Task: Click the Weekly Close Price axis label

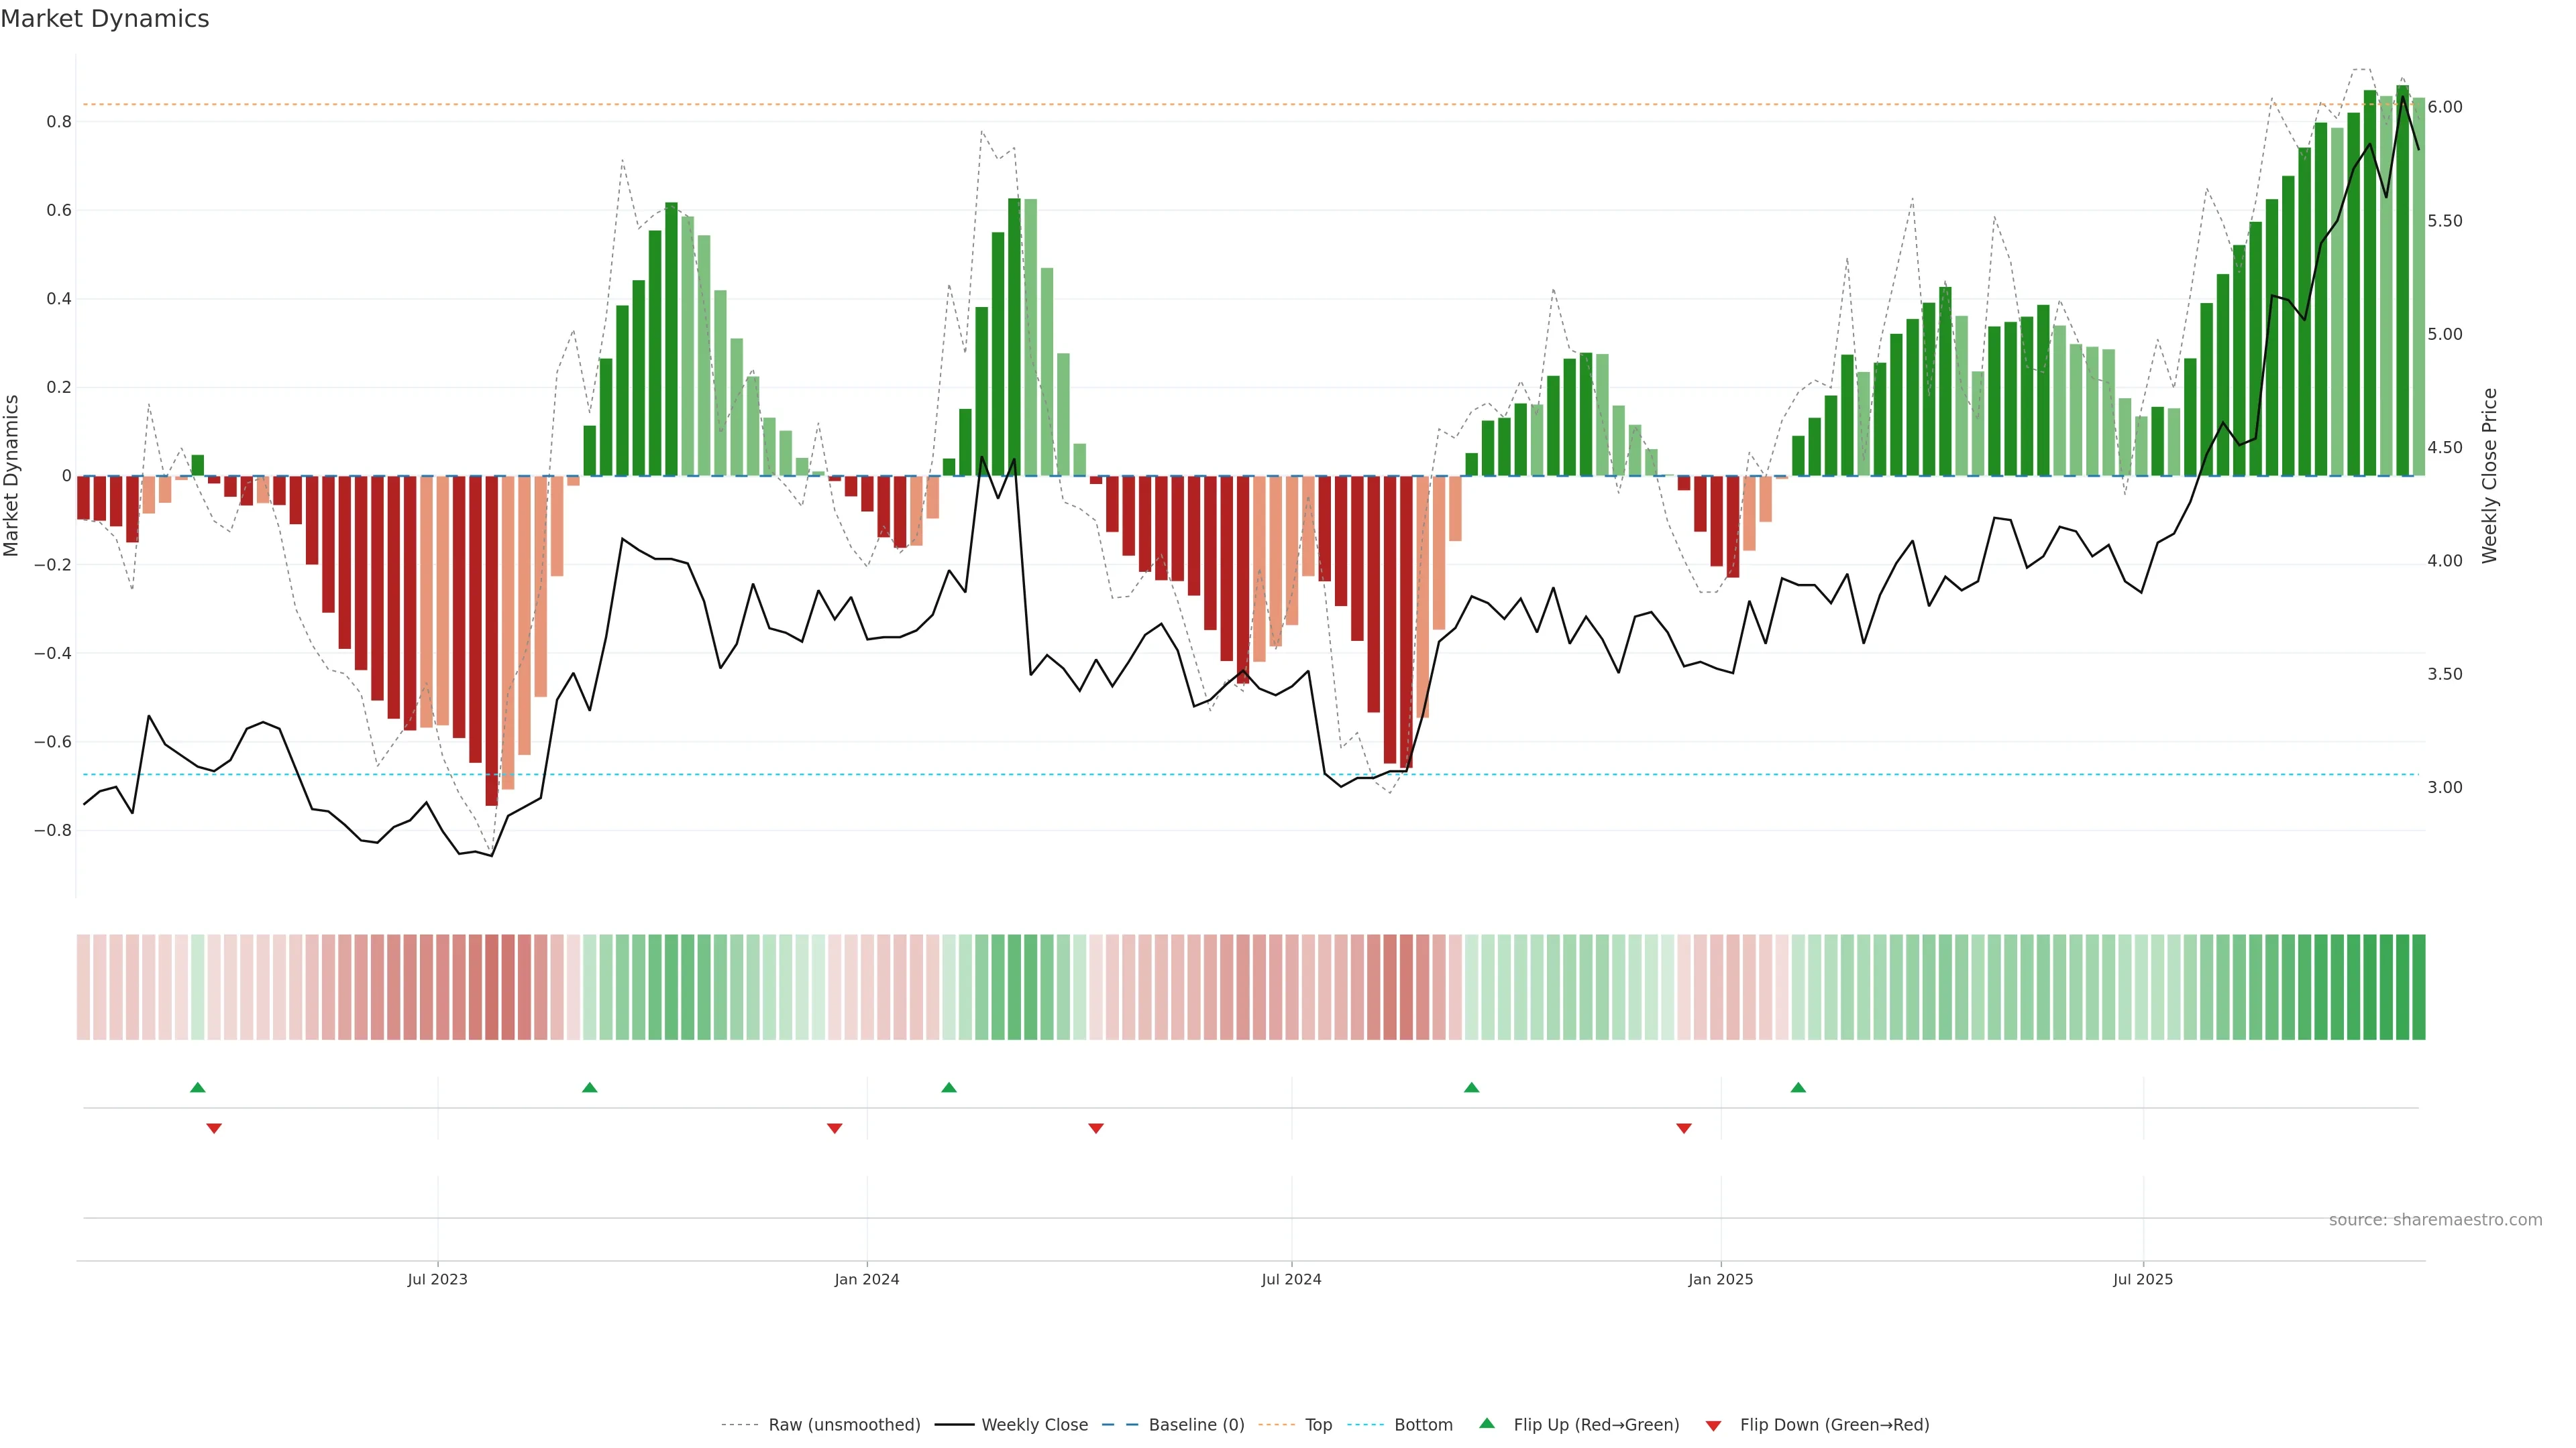Action: 2489,476
